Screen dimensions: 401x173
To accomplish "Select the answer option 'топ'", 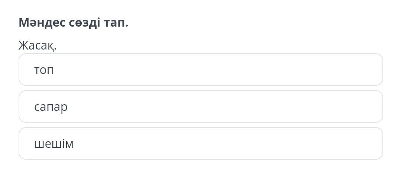I will (x=200, y=69).
